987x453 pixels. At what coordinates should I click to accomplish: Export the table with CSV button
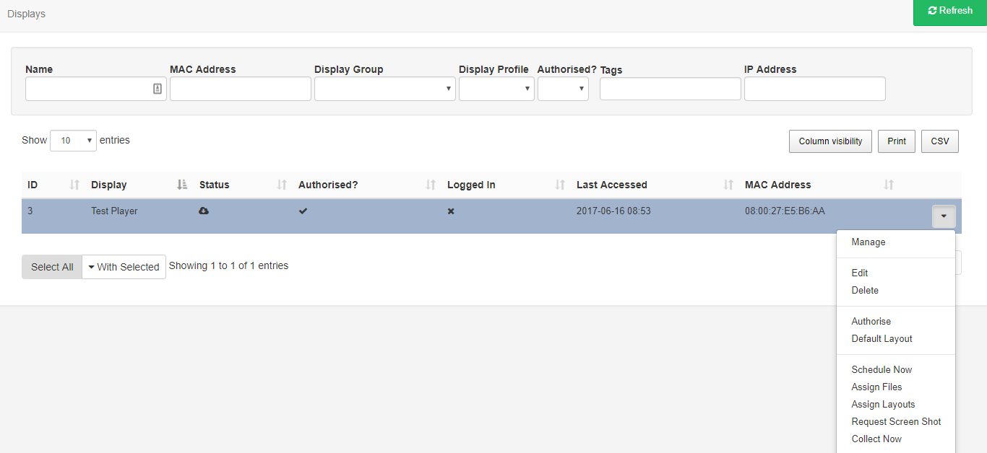[x=939, y=141]
